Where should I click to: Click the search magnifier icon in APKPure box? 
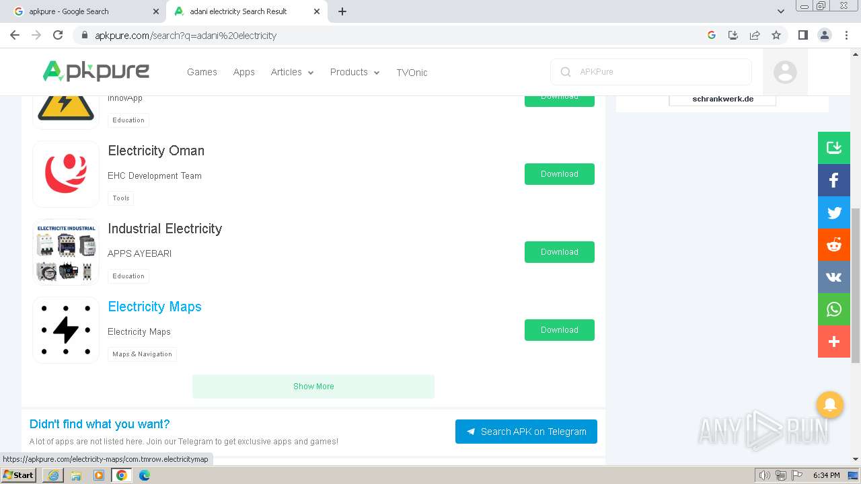tap(566, 72)
